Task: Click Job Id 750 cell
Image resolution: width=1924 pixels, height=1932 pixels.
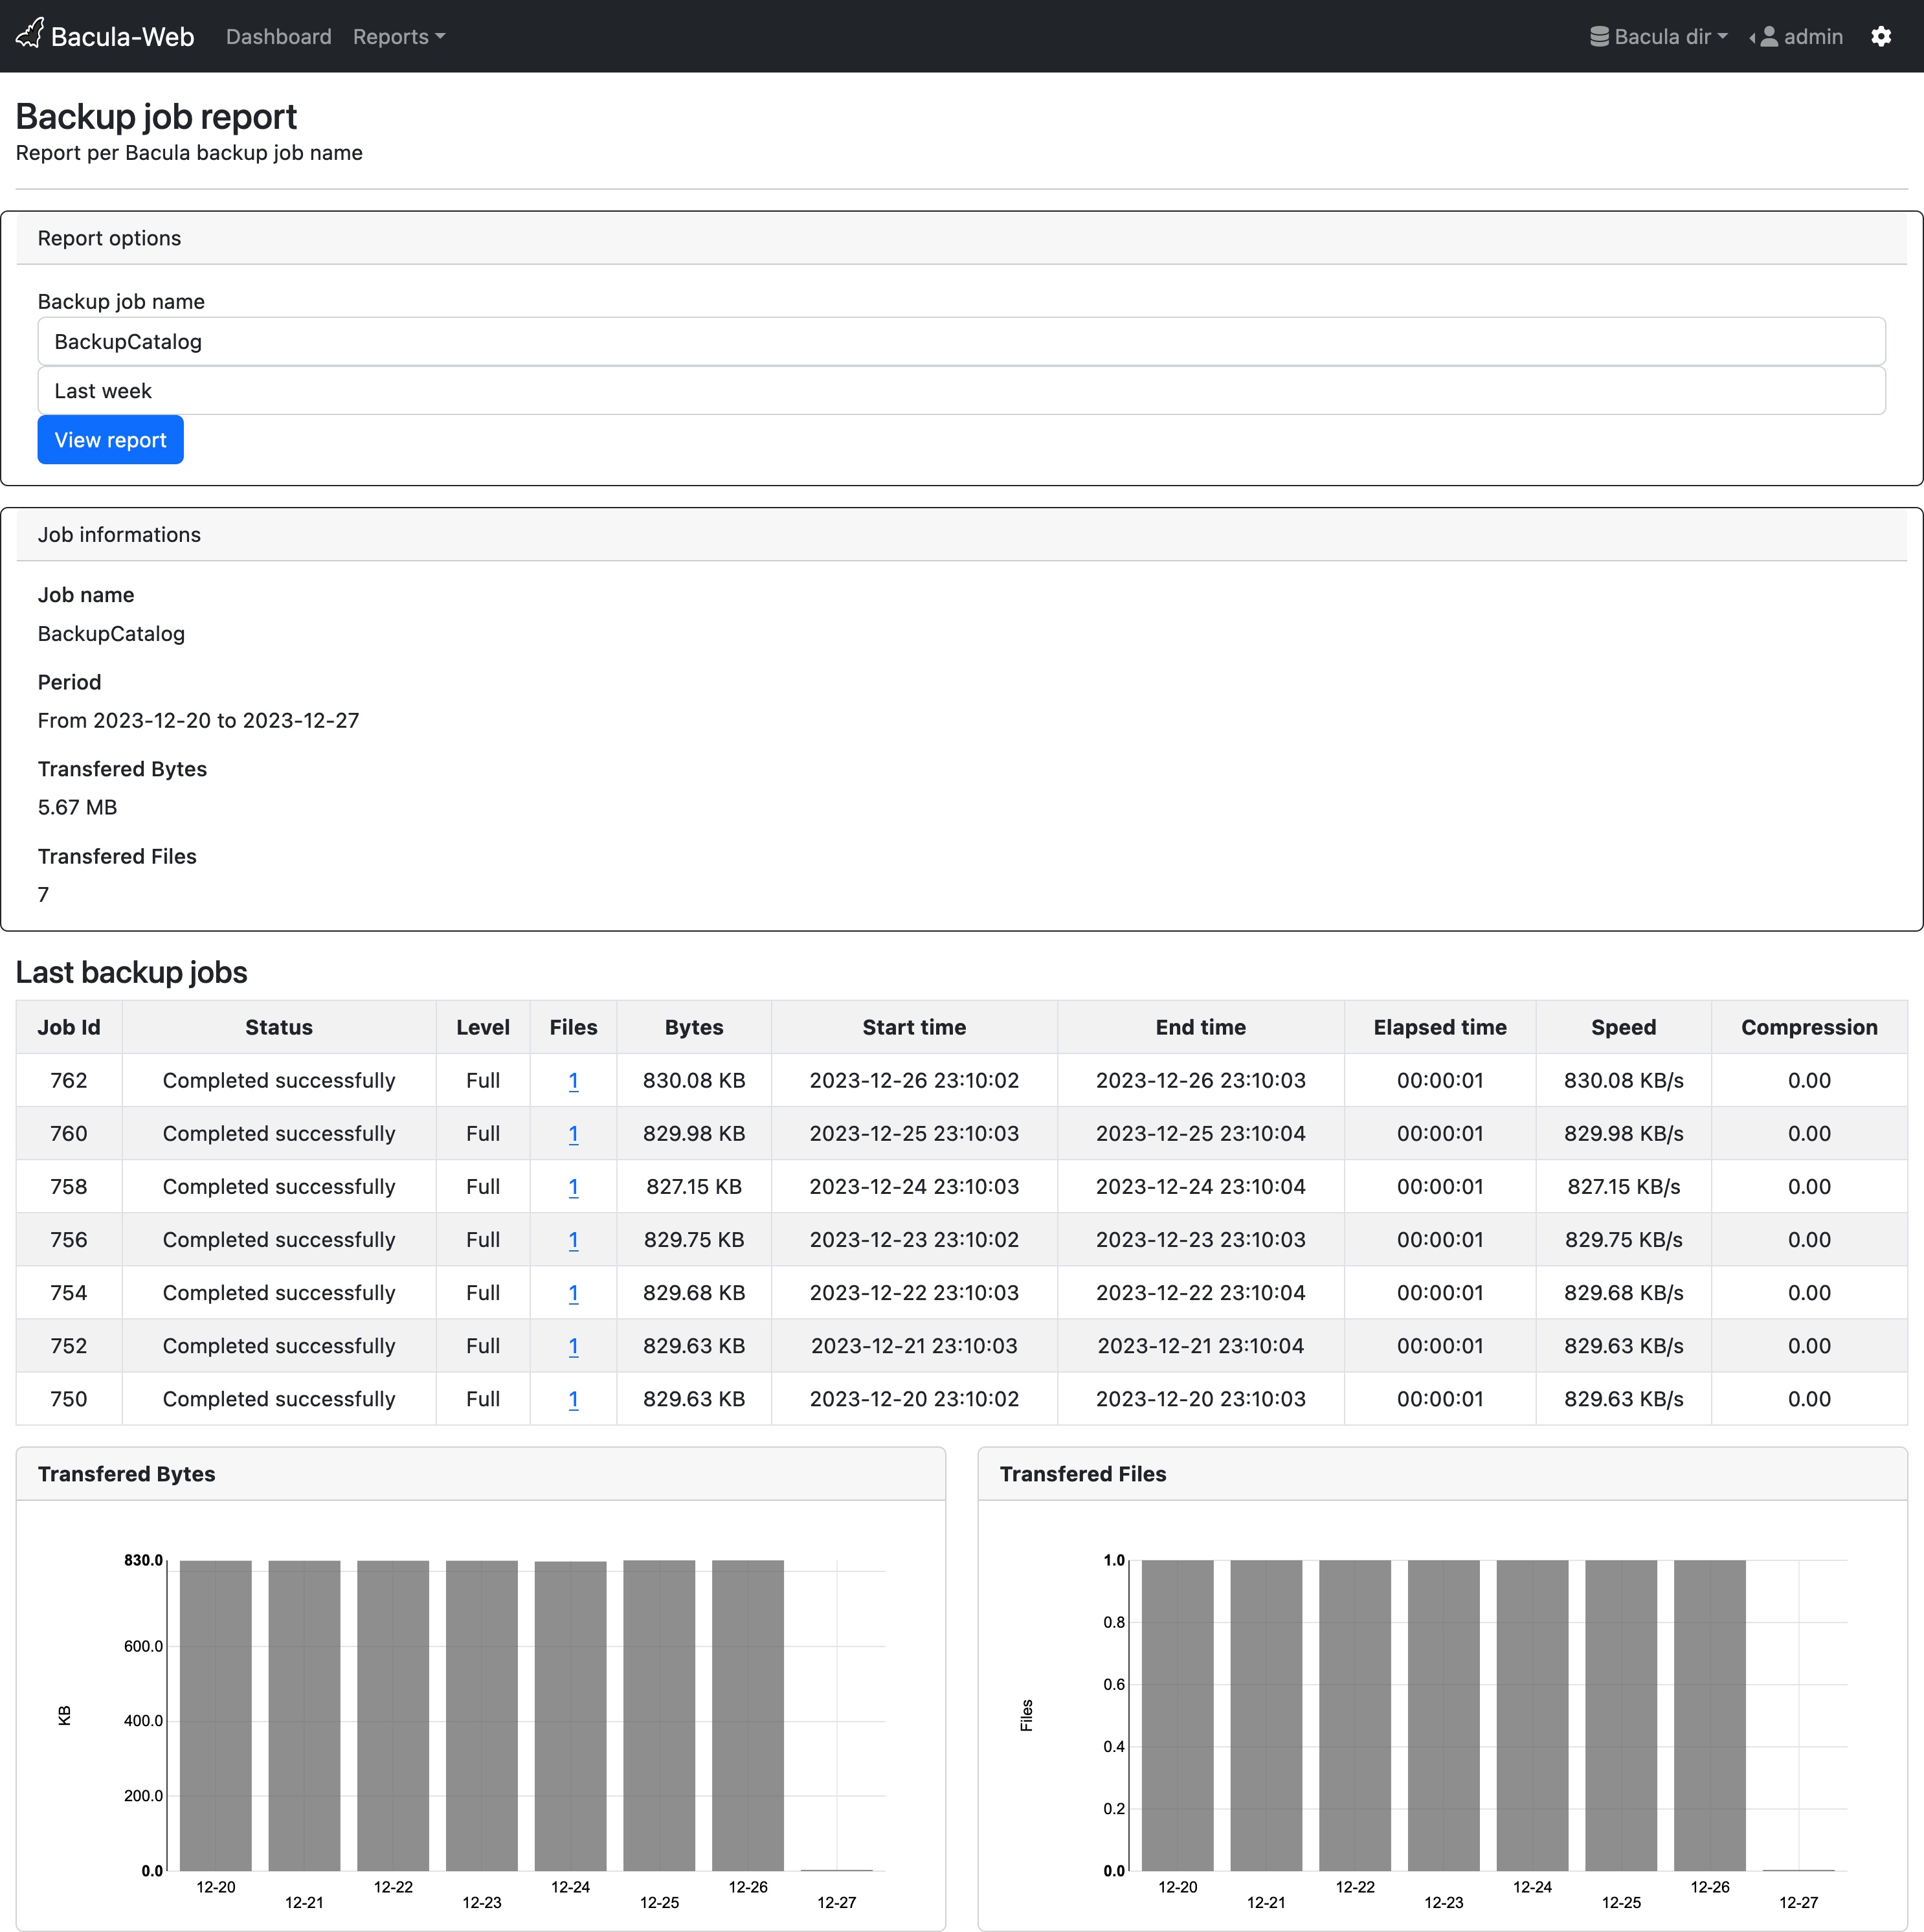Action: [69, 1399]
